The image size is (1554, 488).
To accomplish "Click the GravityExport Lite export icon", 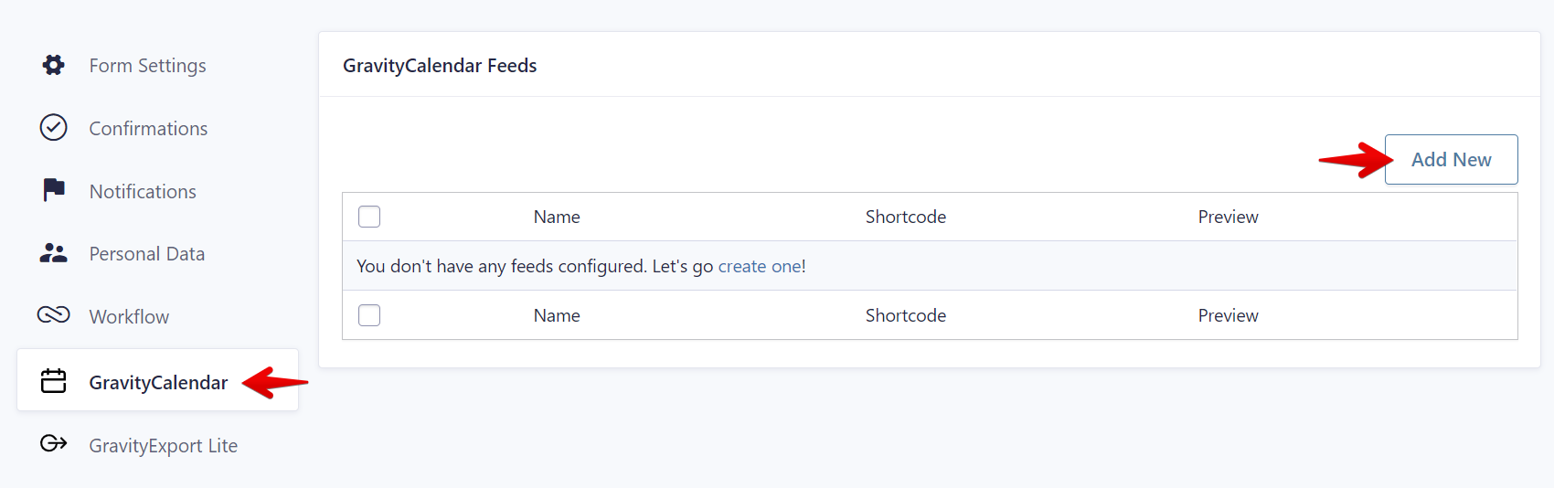I will (54, 444).
